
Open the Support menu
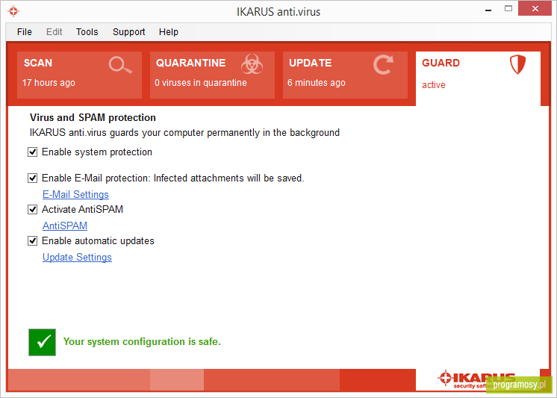pos(128,32)
